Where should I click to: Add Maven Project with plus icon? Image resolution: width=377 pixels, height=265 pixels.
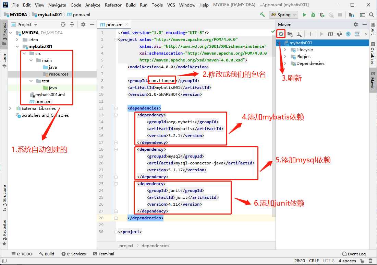310,34
